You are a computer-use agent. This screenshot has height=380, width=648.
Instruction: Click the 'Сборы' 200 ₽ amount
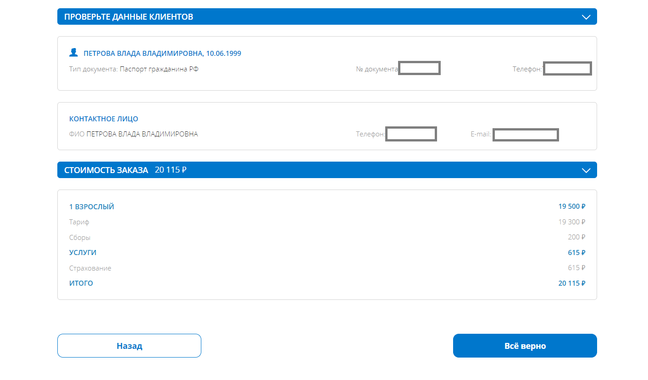576,237
